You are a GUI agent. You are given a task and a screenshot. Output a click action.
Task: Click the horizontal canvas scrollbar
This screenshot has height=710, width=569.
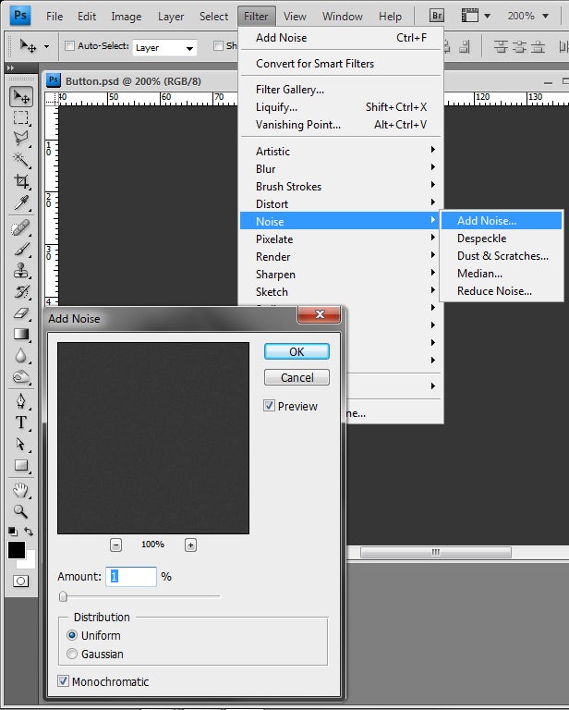tap(436, 553)
